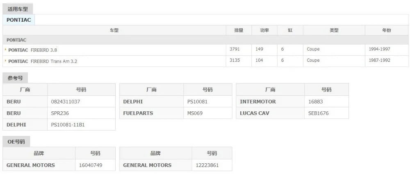
Task: Click GENERAL MOTORS brand beside 12223861
Action: [x=147, y=165]
